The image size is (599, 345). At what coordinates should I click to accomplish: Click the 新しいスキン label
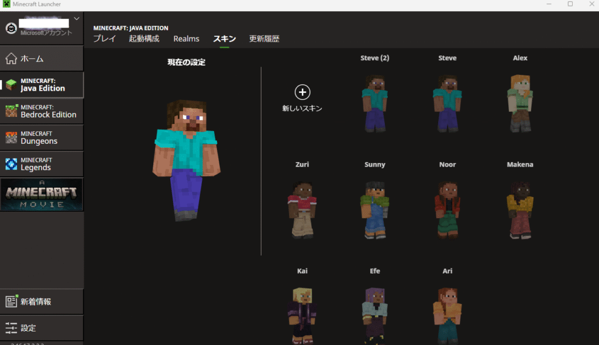(x=302, y=109)
